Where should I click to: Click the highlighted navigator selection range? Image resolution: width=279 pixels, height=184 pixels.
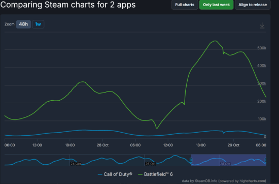click(x=228, y=160)
